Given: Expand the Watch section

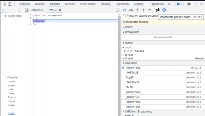Looking at the screenshot, I should point(163,27).
